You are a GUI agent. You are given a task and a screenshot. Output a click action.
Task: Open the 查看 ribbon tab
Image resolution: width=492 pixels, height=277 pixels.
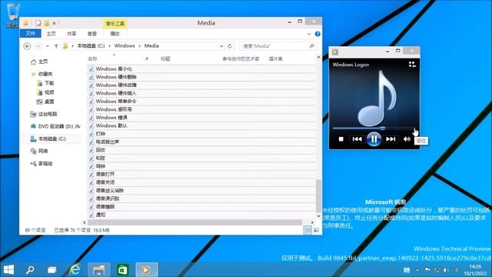pyautogui.click(x=92, y=33)
